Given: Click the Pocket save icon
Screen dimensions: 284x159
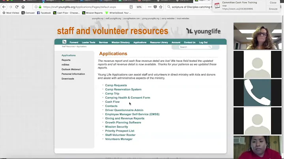Looking at the screenshot, I should 155,7.
